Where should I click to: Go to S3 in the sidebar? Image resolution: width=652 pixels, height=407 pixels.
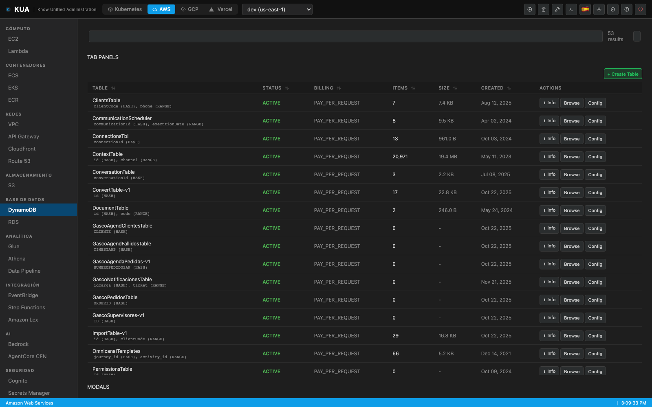tap(38, 186)
